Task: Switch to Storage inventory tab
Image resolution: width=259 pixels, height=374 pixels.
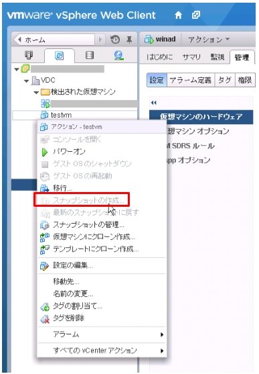Action: click(x=90, y=55)
